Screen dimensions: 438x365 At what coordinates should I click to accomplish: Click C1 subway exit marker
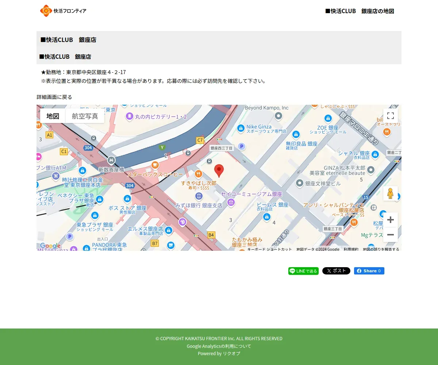[64, 151]
